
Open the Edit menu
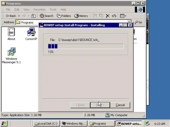pos(17,10)
